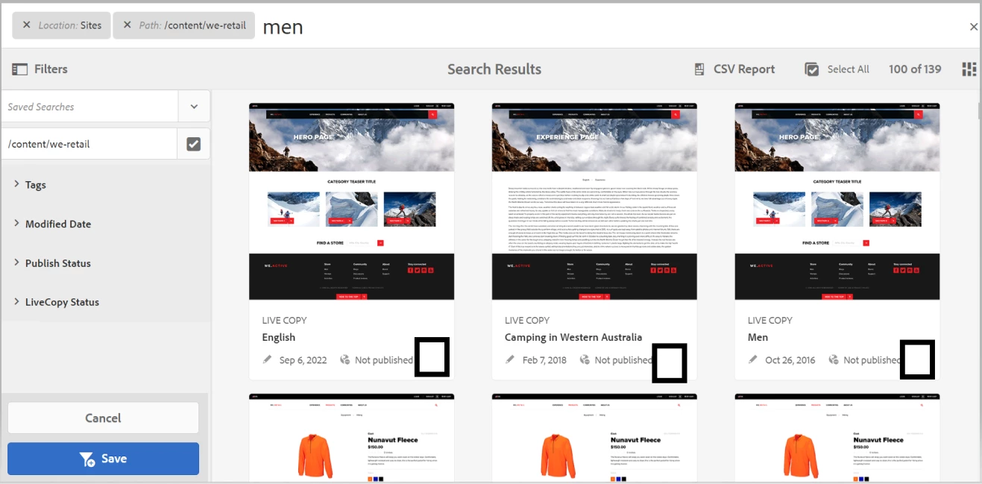
Task: Click the 'English' card title
Action: coord(279,337)
